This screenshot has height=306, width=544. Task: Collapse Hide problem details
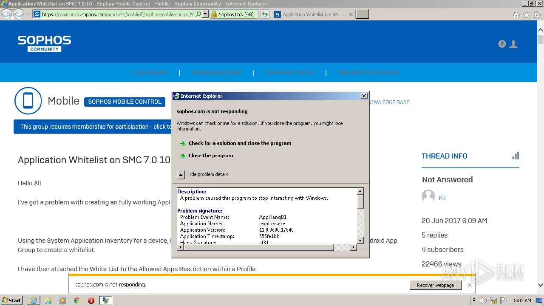[x=203, y=174]
